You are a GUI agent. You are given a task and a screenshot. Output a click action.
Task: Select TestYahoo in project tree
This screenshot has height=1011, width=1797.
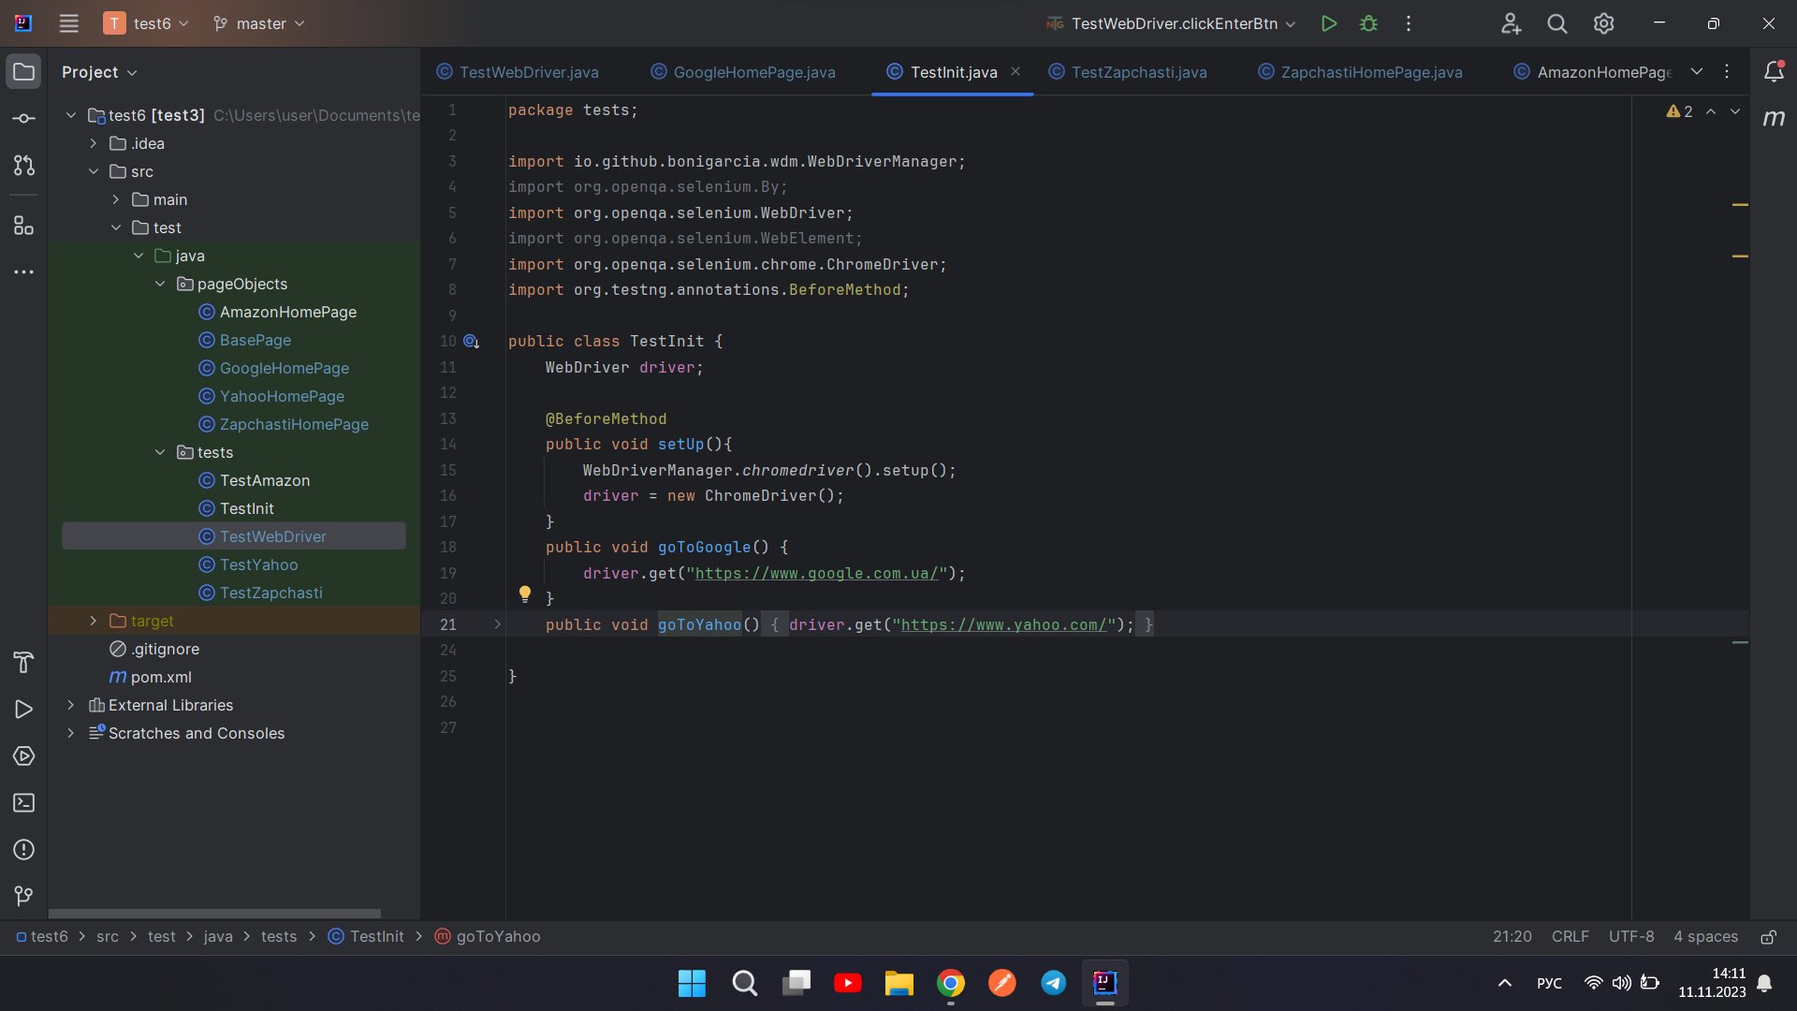pyautogui.click(x=258, y=564)
